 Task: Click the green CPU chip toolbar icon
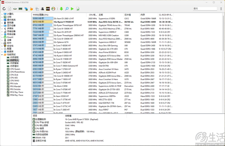pos(15,9)
